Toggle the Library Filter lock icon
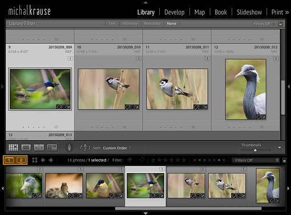 [280, 23]
